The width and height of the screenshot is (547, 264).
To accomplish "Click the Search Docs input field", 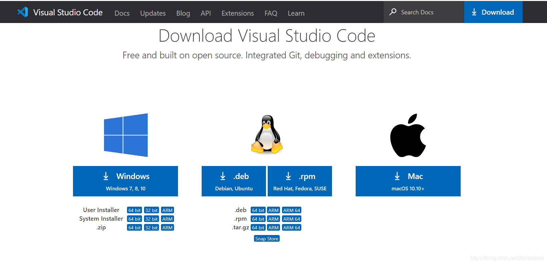I will tap(424, 12).
